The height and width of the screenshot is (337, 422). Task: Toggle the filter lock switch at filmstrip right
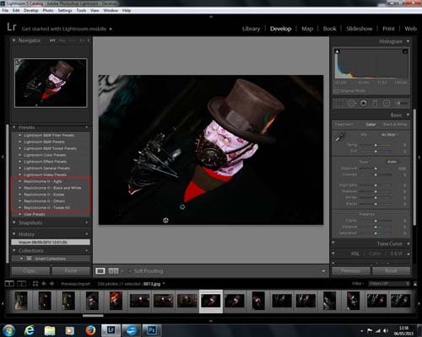click(415, 284)
